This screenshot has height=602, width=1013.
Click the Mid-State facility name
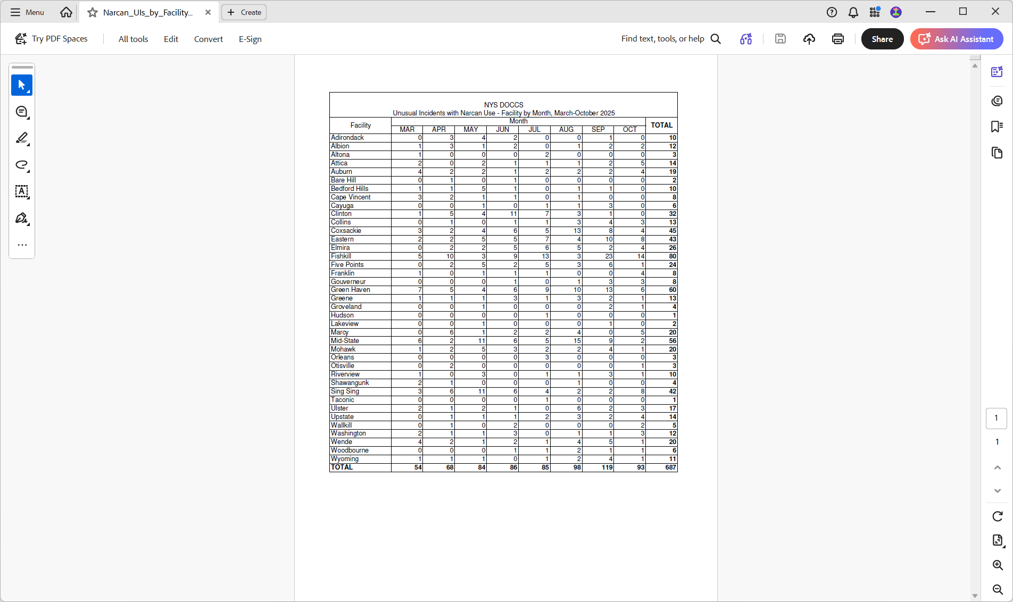345,341
